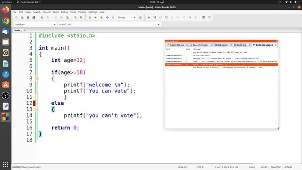Click the Copy toolbar icon
This screenshot has height=170, width=302.
tap(61, 17)
